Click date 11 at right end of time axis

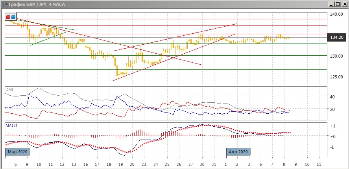[x=319, y=164]
